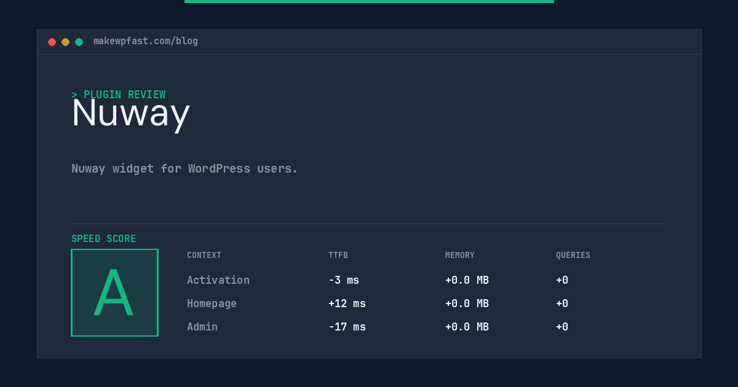The width and height of the screenshot is (738, 387).
Task: Click the '> PLUGIN REVIEW' label
Action: tap(119, 95)
